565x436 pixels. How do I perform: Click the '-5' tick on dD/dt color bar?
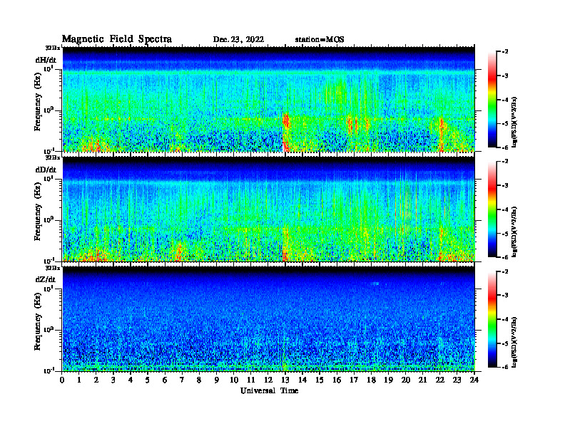point(505,234)
